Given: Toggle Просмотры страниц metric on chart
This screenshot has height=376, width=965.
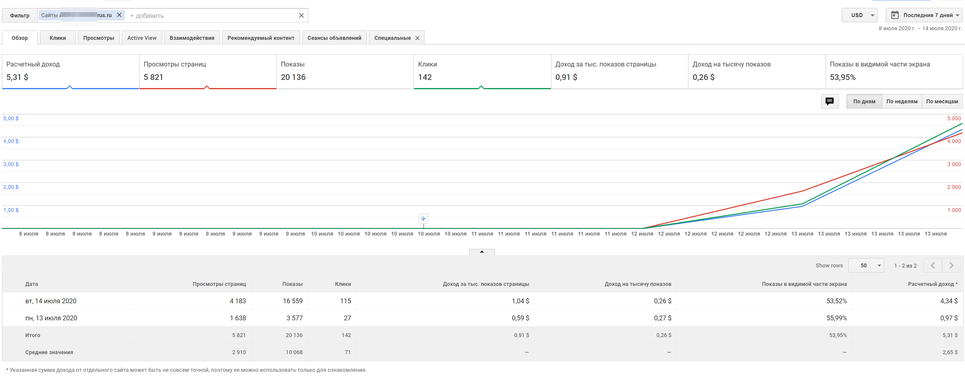Looking at the screenshot, I should point(208,72).
